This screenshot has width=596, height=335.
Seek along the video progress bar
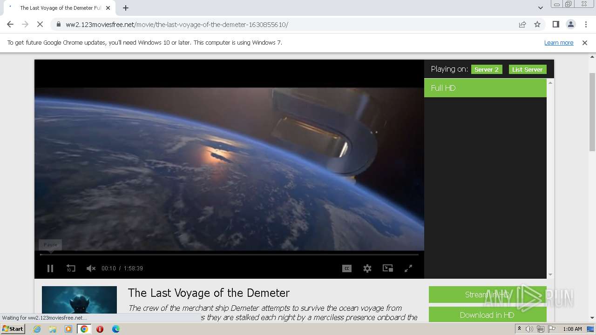coord(229,255)
